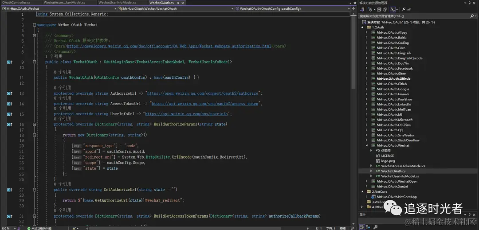Switch to the OAuthController.cs tab

pos(16,3)
